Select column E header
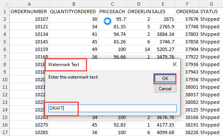Viewport: 223px width, 136px height. click(x=163, y=4)
